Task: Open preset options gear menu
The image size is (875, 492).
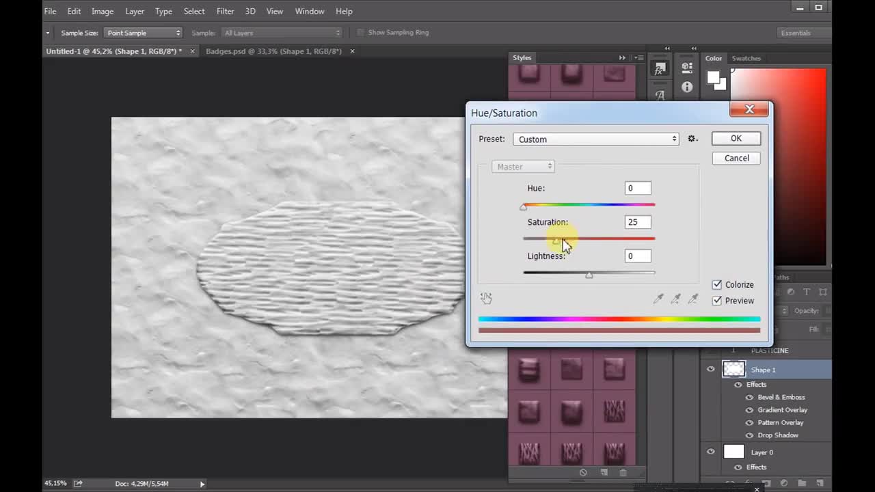Action: (692, 139)
